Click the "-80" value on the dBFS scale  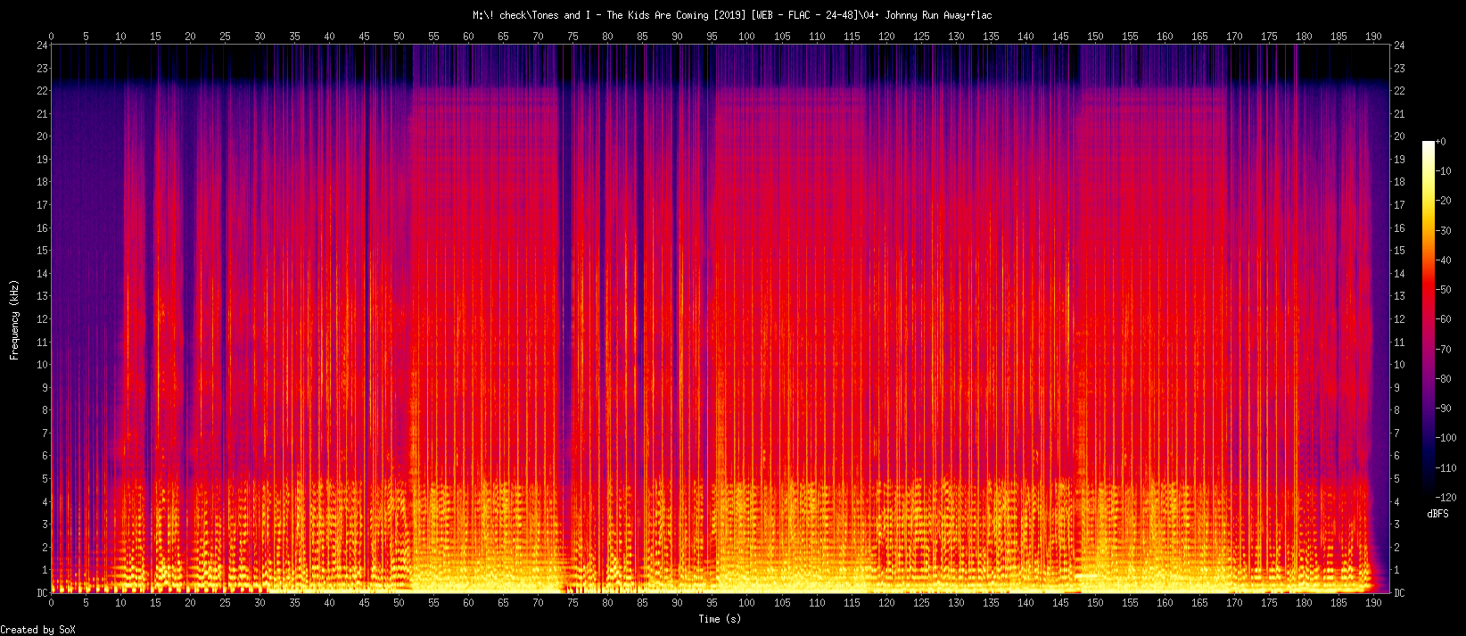pyautogui.click(x=1444, y=379)
